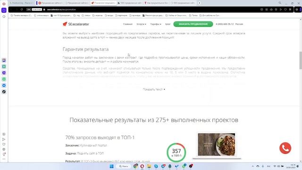Image resolution: width=302 pixels, height=170 pixels.
Task: Open the three-dots more menu in sidebar
Action: coord(4,159)
